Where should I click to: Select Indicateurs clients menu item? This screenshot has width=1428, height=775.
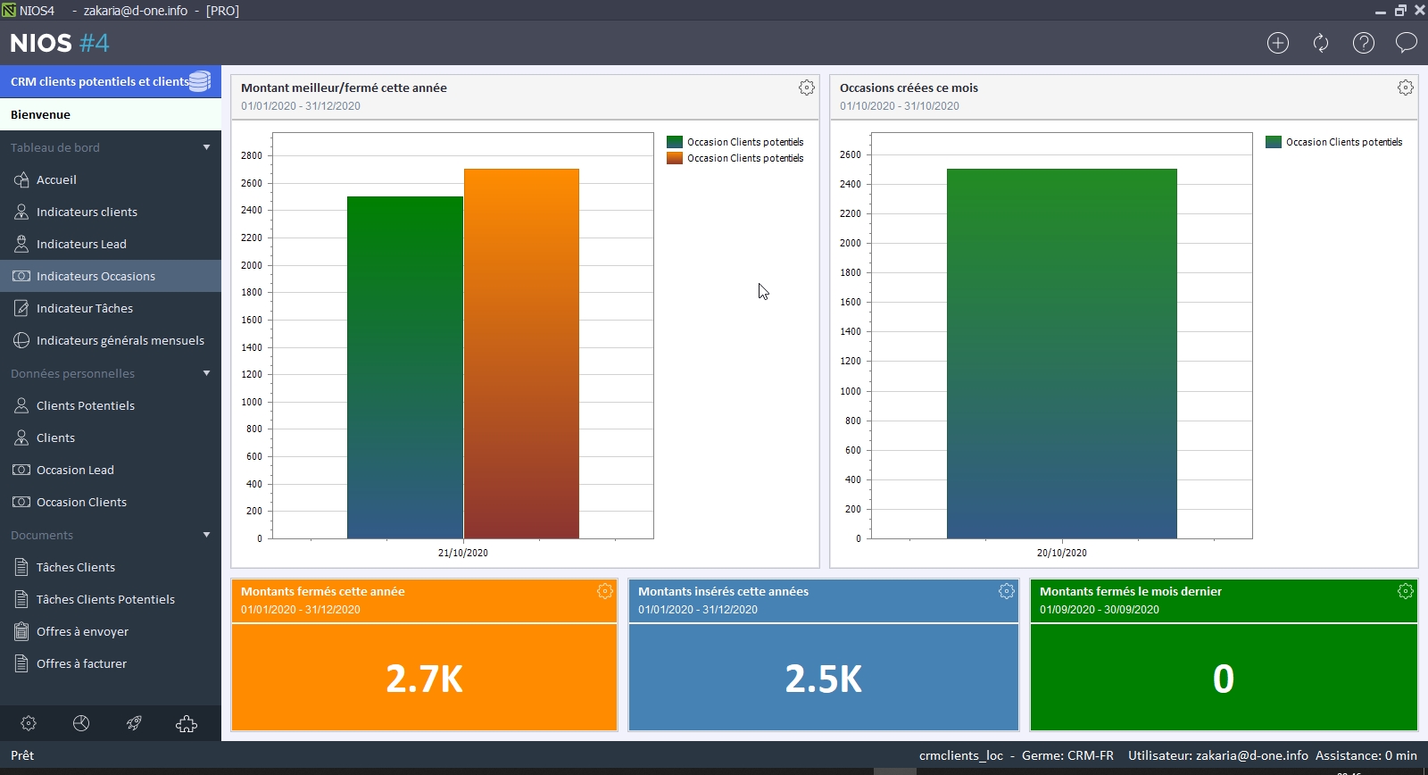(87, 212)
